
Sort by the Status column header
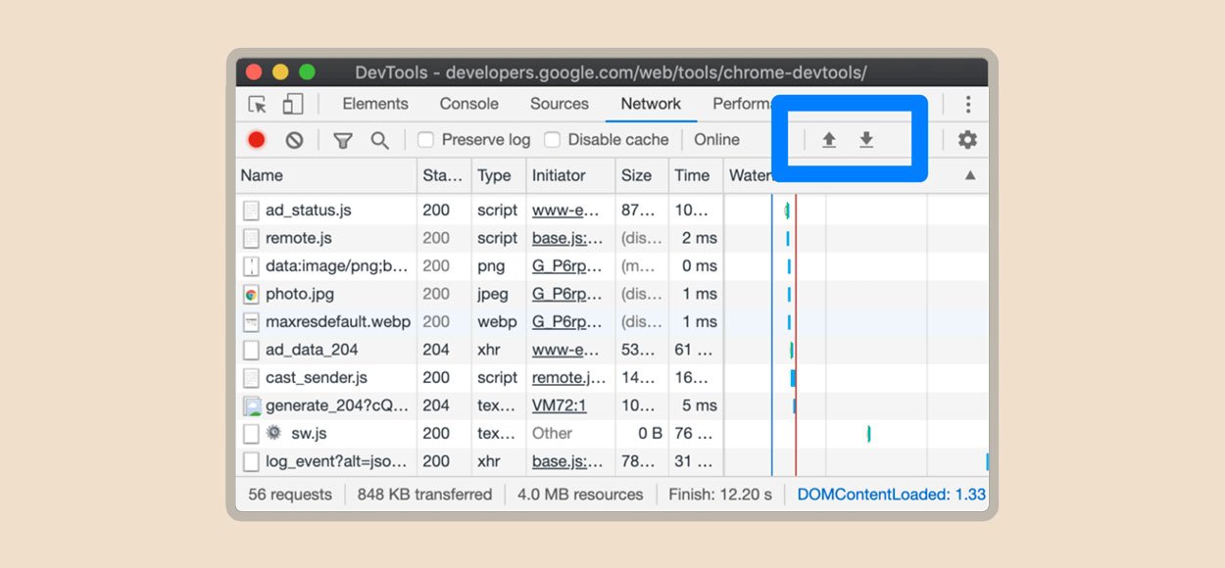[444, 175]
